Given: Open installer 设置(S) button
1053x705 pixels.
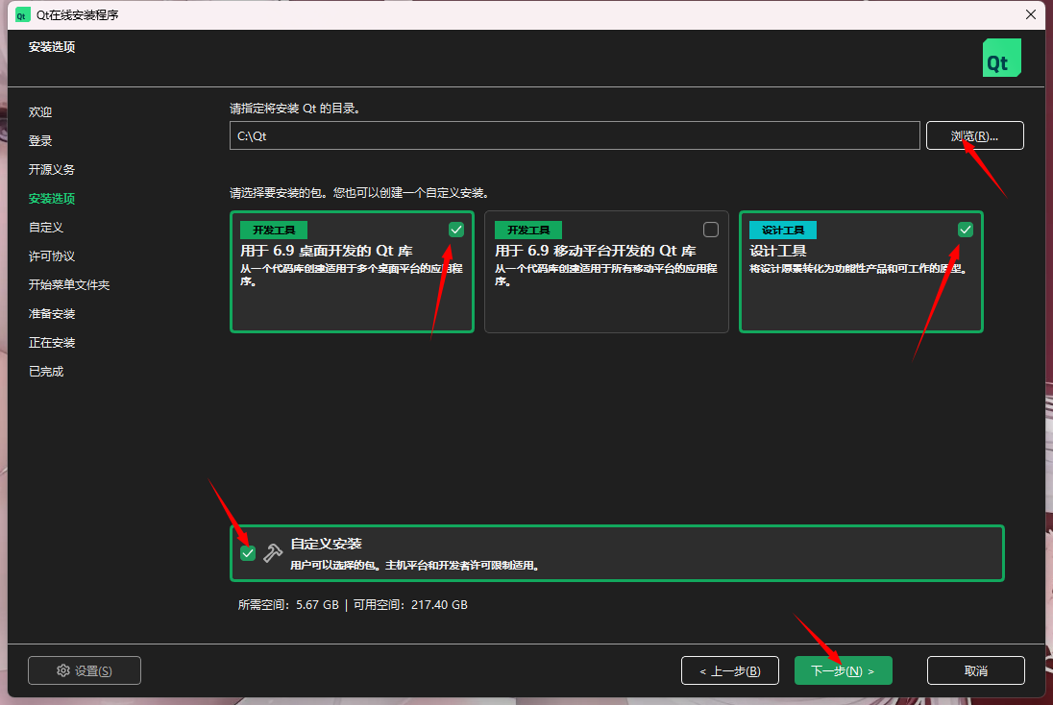Looking at the screenshot, I should tap(85, 670).
